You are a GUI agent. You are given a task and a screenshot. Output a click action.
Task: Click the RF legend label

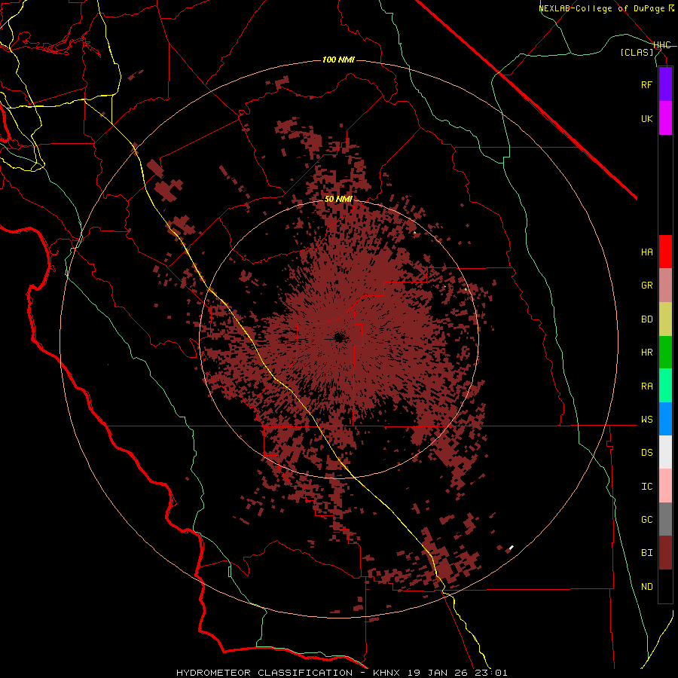click(646, 84)
